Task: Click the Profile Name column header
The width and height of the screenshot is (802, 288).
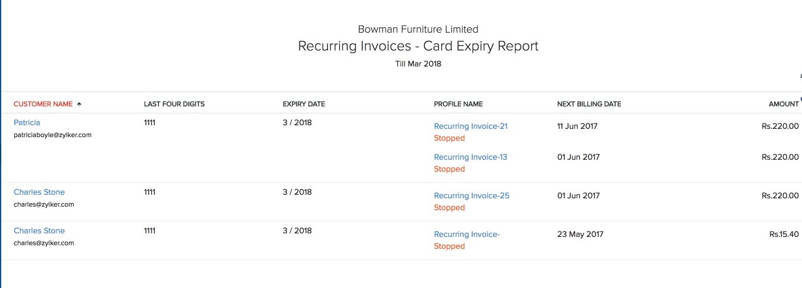Action: [x=458, y=104]
